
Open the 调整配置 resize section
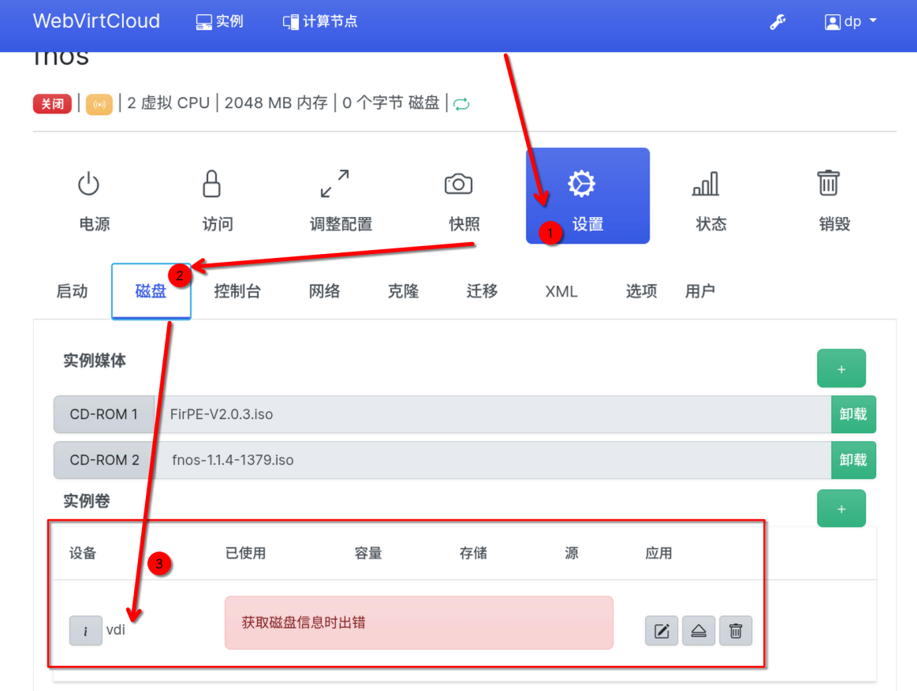pos(341,200)
